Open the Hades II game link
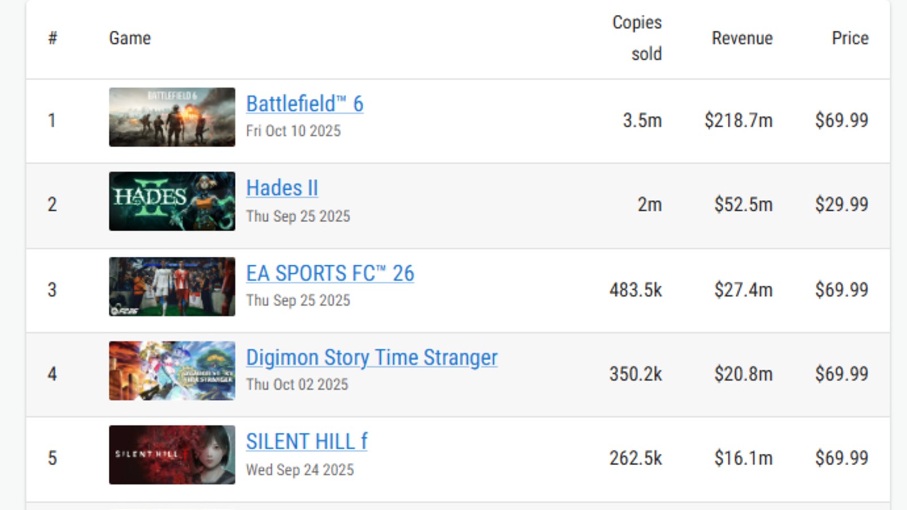This screenshot has width=907, height=510. (282, 188)
